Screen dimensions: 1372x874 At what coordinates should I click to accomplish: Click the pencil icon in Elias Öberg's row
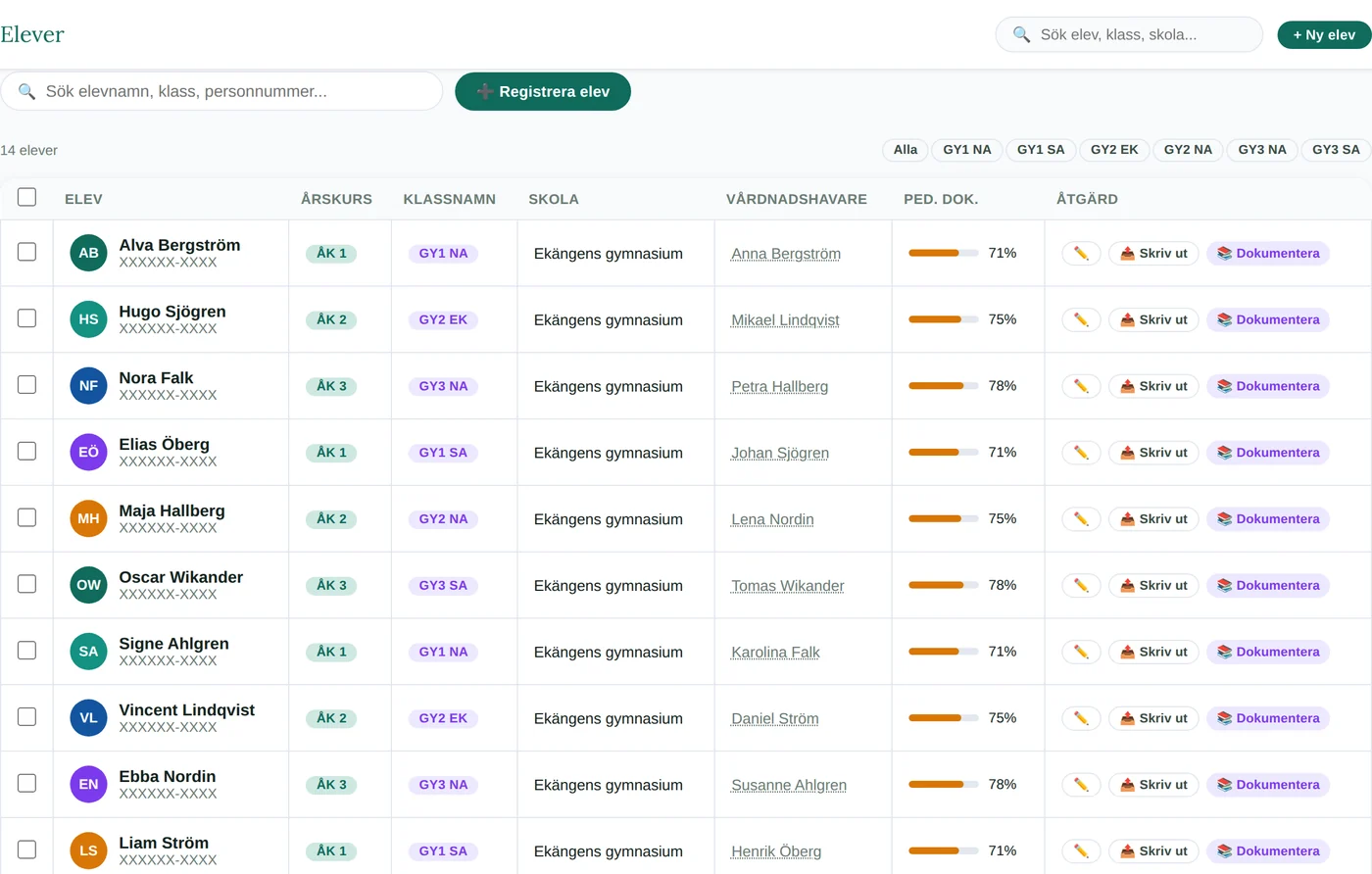pyautogui.click(x=1081, y=453)
